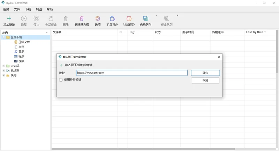Click the 删除已完成 toolbar icon
Screen dimensions: 279x151
click(x=82, y=18)
